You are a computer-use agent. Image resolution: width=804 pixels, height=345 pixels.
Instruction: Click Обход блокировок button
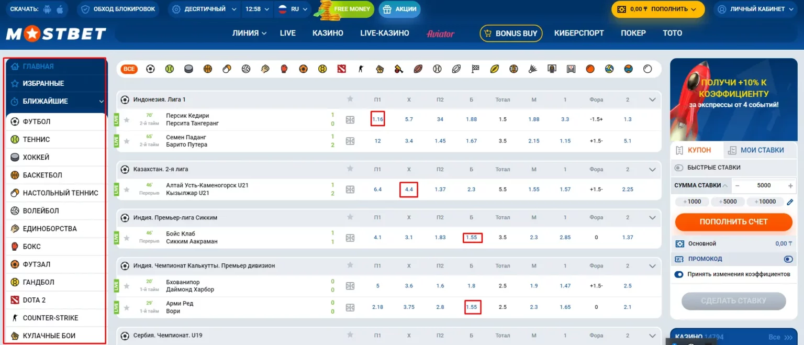118,9
